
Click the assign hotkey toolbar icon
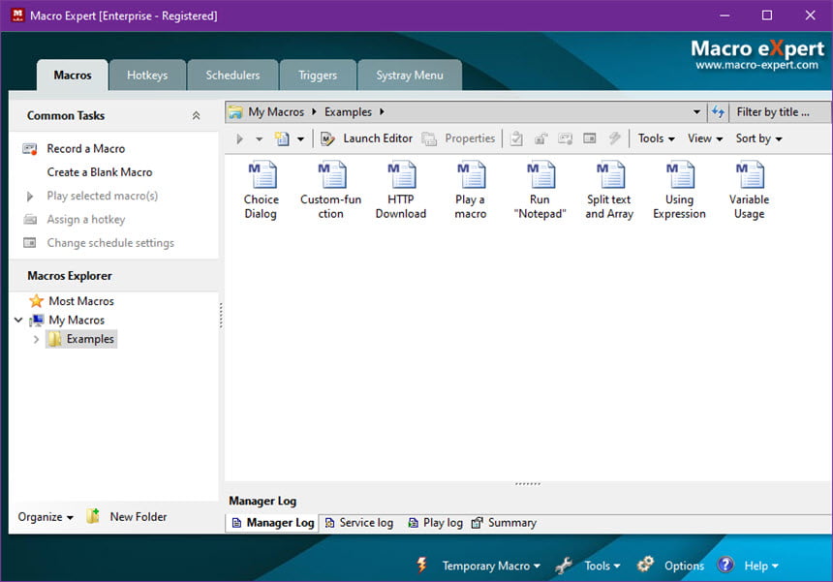(566, 138)
